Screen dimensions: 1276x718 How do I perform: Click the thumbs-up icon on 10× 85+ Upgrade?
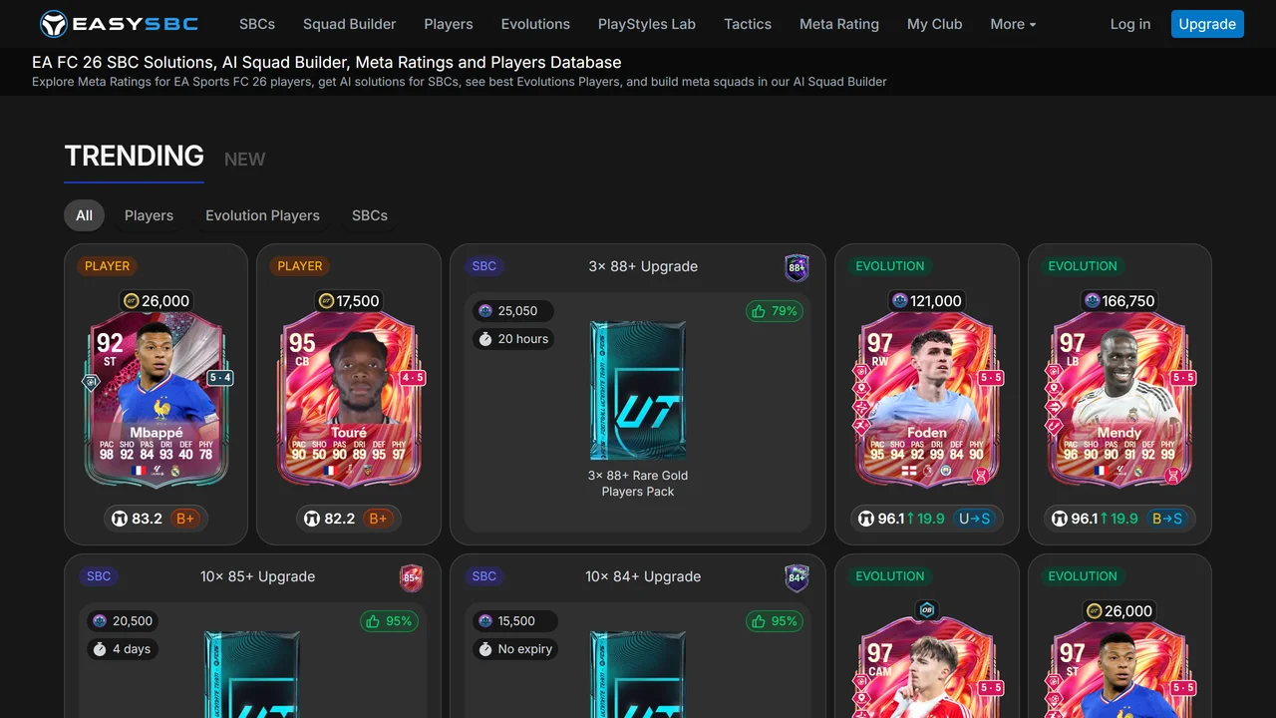[x=373, y=621]
